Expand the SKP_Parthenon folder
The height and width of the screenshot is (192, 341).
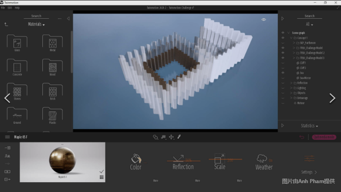[x=294, y=43]
